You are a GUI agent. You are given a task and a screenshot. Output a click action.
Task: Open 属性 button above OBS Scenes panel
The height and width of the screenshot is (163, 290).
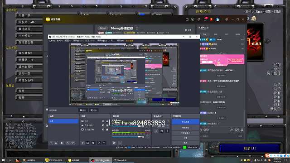point(83,110)
